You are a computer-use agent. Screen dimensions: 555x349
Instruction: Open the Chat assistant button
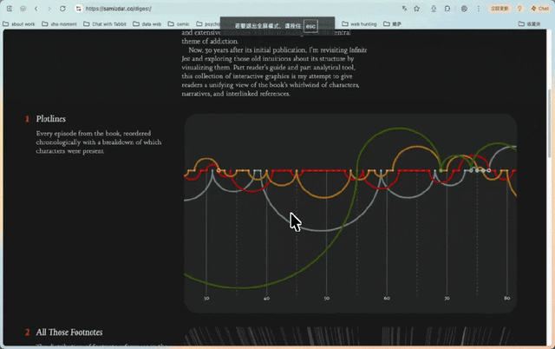coord(539,9)
